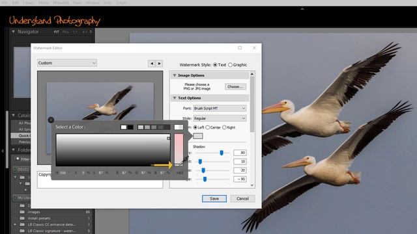
Task: Click the shadow slider handle set to -90
Action: [205, 179]
